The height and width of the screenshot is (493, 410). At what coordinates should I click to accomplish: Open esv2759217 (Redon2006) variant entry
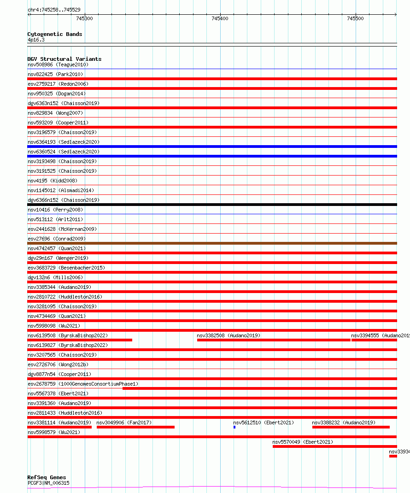[x=58, y=84]
